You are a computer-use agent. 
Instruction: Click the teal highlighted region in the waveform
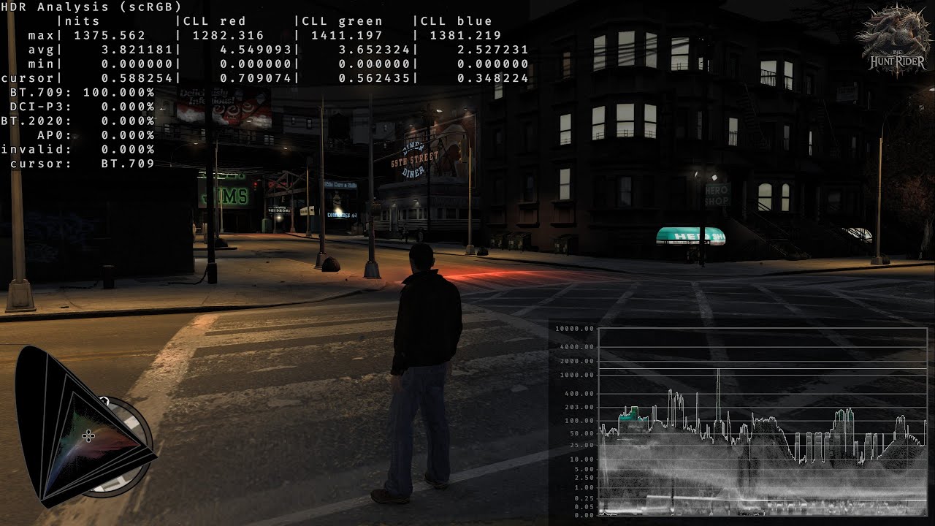click(x=633, y=415)
